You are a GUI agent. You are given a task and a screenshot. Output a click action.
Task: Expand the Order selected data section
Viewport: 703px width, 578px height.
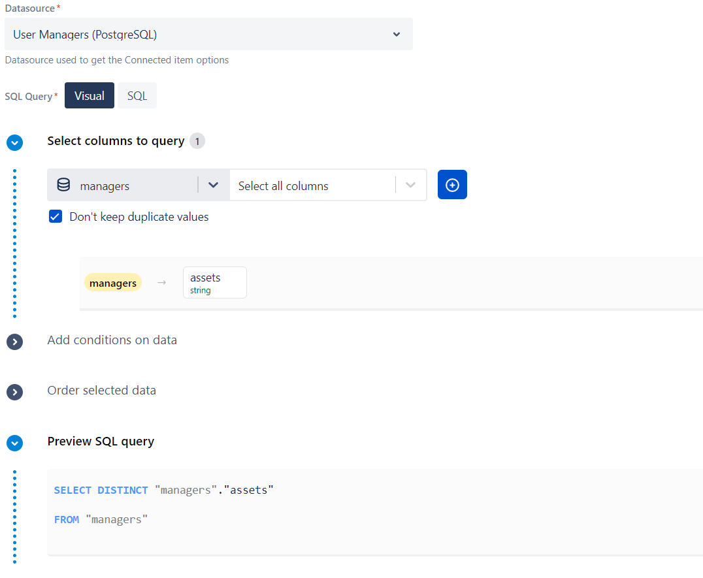14,392
